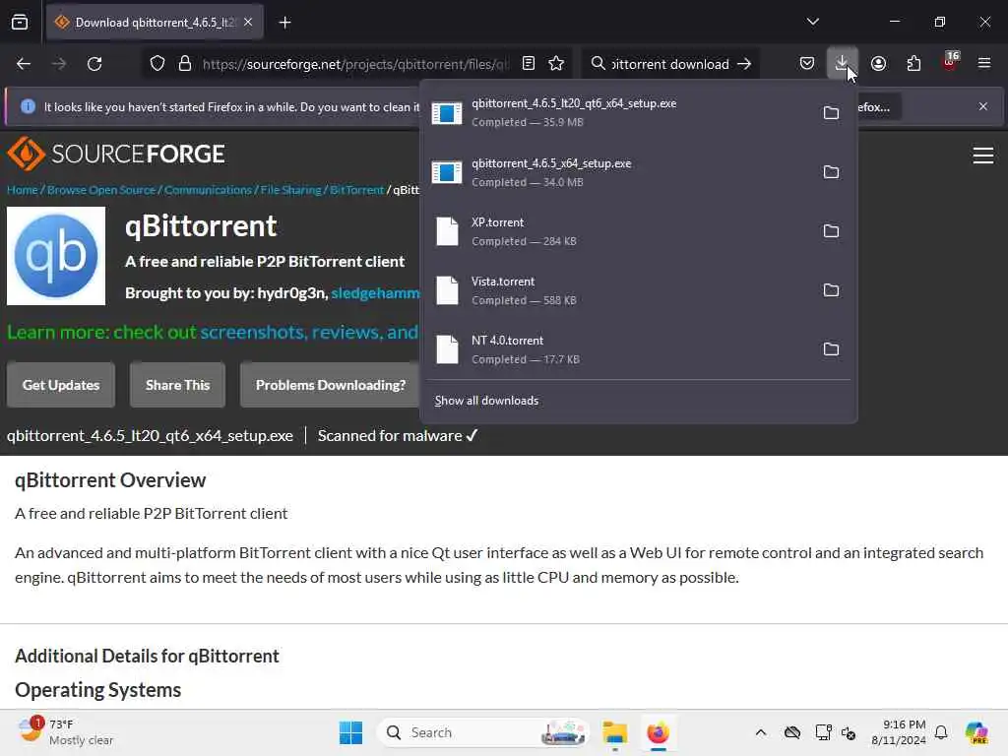Follow the File Sharing breadcrumb link

pyautogui.click(x=290, y=190)
